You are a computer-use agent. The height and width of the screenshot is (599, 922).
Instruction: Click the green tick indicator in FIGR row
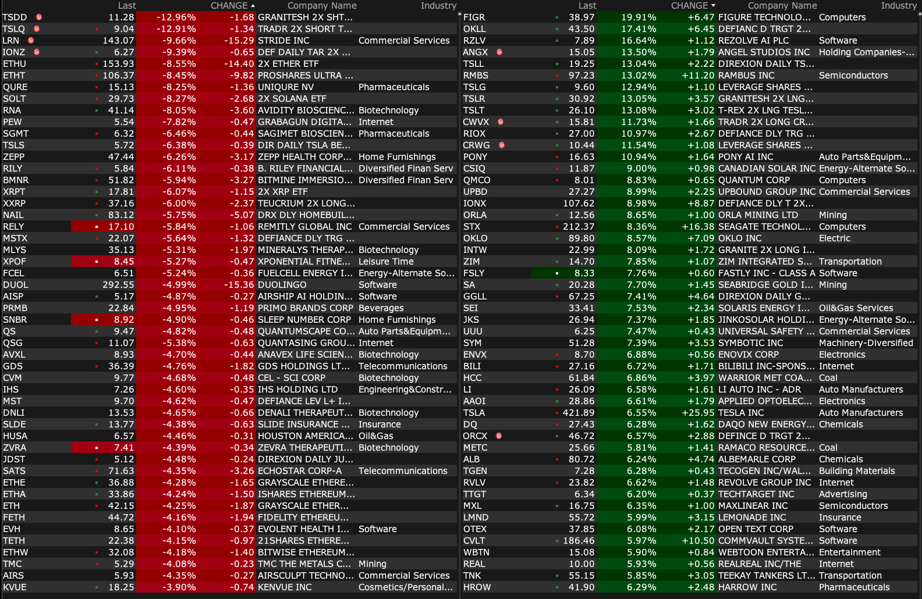coord(557,17)
